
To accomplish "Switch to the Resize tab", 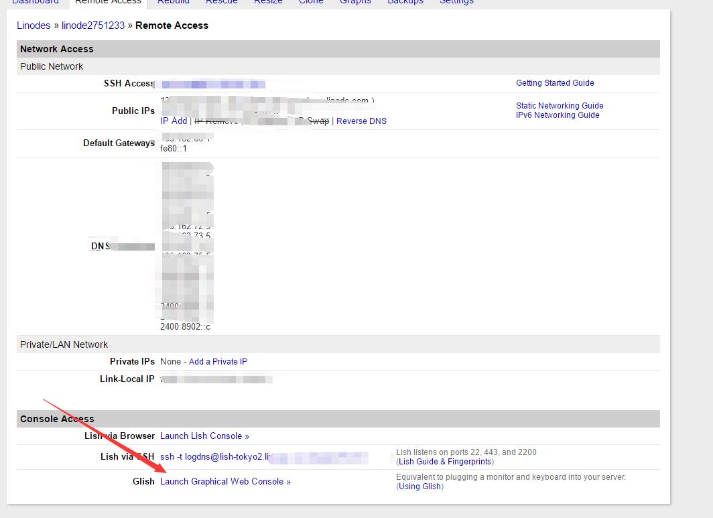I will coord(268,2).
